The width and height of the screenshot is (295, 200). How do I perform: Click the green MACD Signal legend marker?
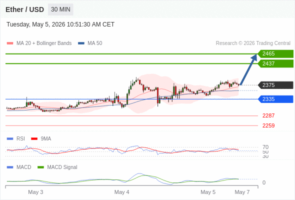click(40, 167)
